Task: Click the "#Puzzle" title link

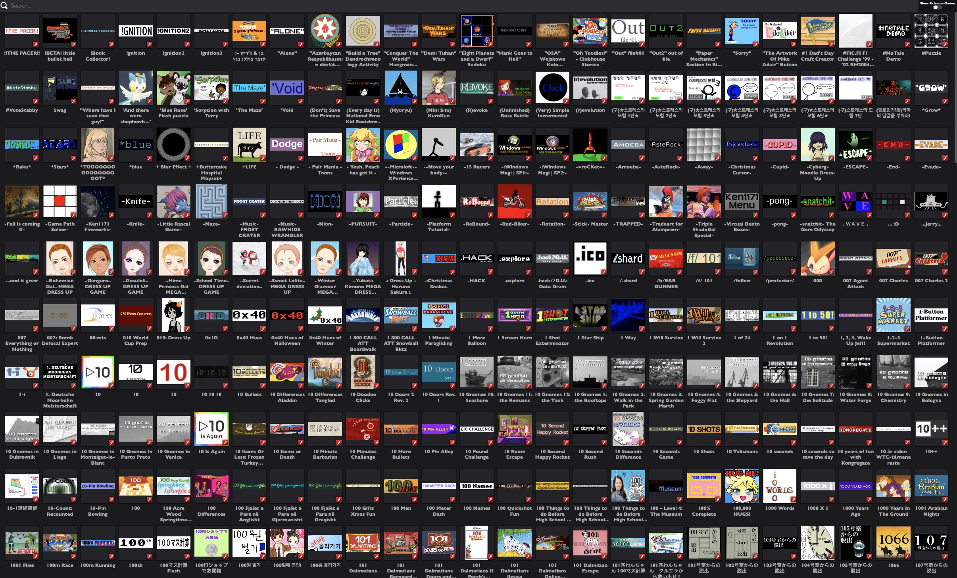Action: point(931,53)
